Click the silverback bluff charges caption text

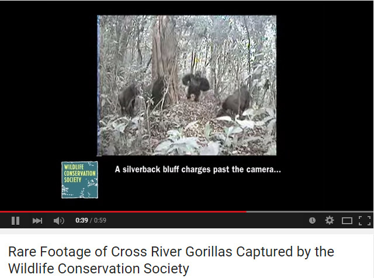198,169
